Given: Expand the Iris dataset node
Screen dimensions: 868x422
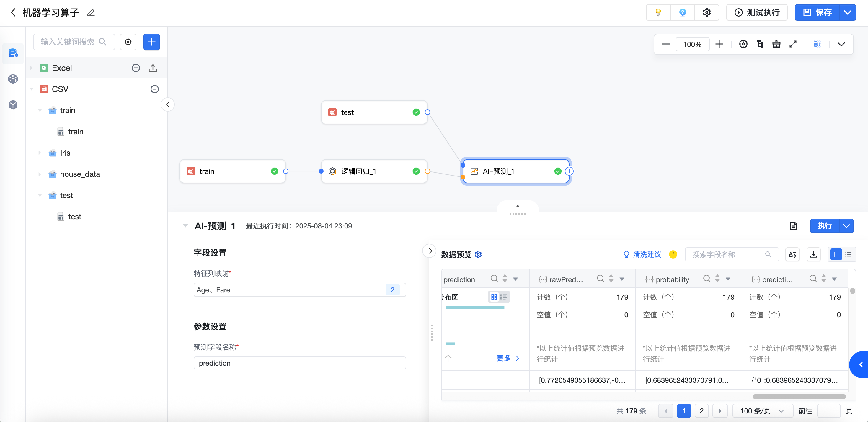Looking at the screenshot, I should [40, 153].
